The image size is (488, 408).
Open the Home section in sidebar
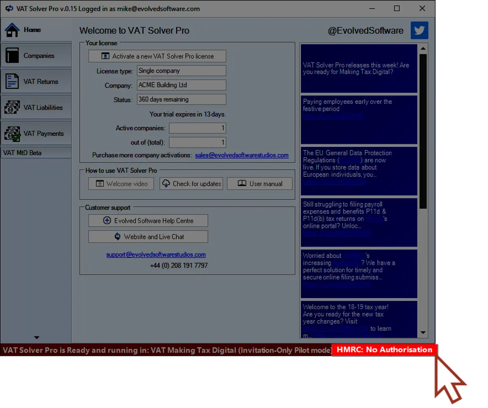tap(36, 30)
